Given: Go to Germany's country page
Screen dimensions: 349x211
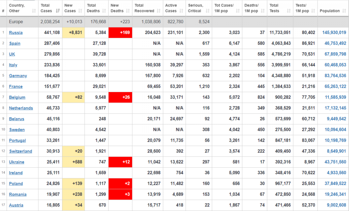Looking at the screenshot, I should pos(18,76).
